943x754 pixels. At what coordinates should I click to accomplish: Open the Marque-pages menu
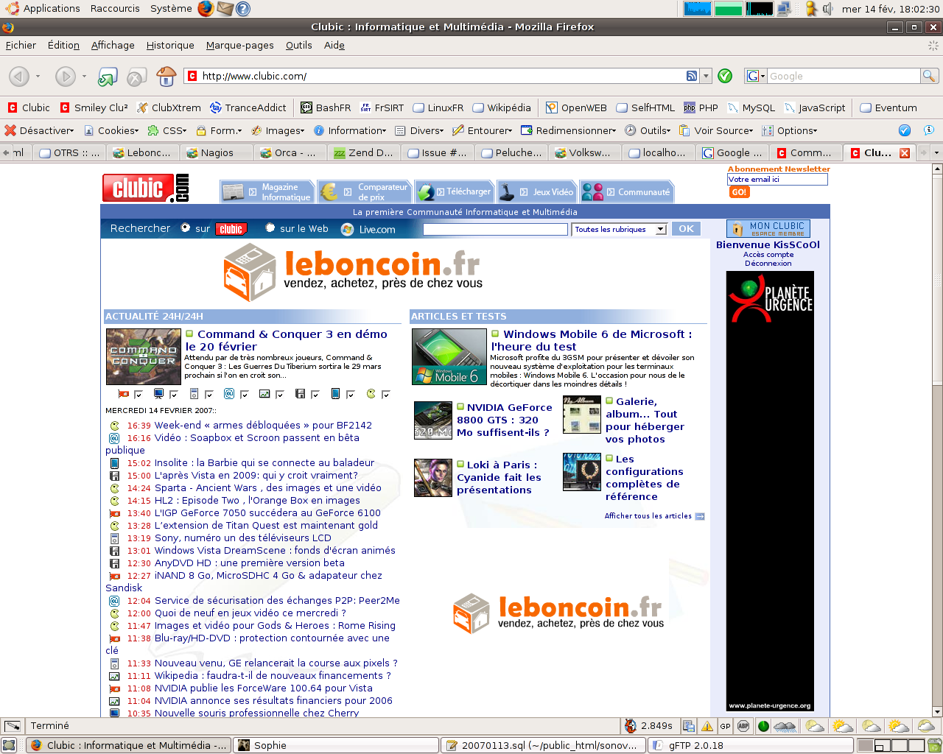239,45
